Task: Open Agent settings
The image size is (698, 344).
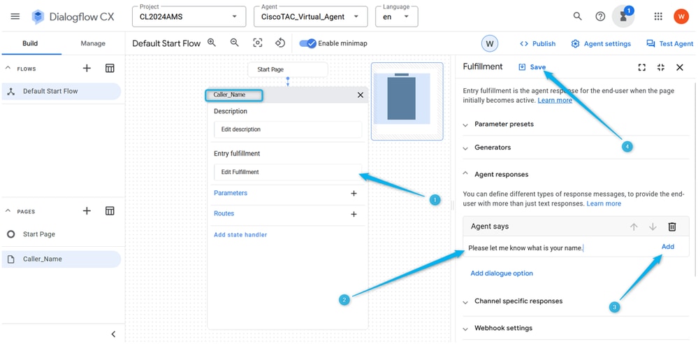Action: pyautogui.click(x=601, y=43)
